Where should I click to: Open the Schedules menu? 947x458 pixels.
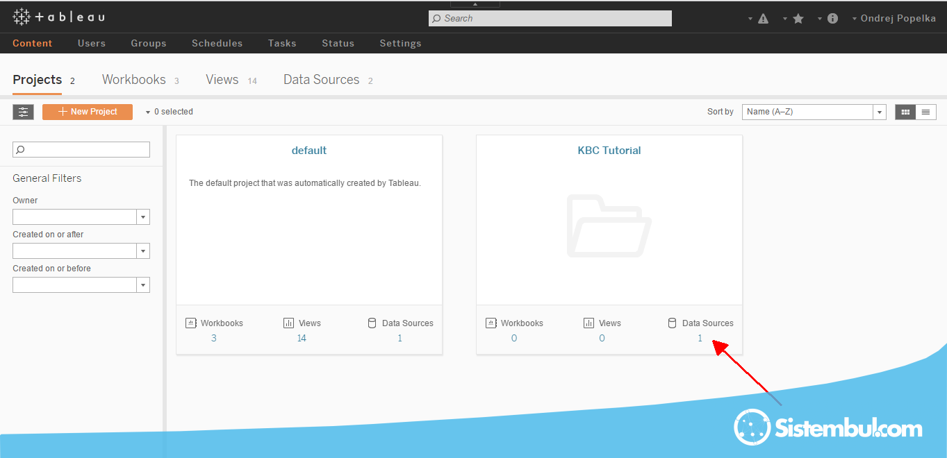pos(217,43)
